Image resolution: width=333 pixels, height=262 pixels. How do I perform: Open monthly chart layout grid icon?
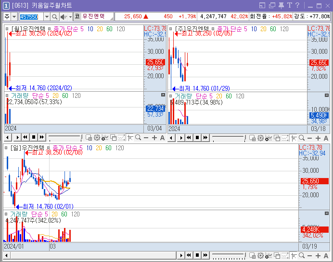click(89, 138)
